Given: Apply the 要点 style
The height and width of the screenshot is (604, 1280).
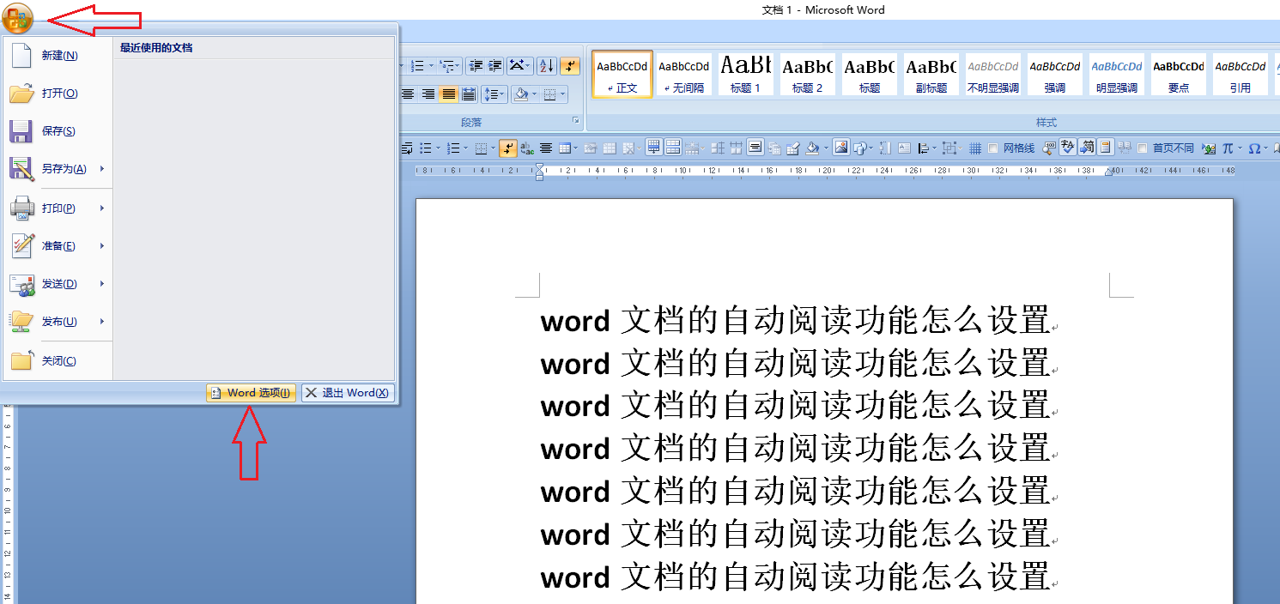Looking at the screenshot, I should pos(1179,74).
